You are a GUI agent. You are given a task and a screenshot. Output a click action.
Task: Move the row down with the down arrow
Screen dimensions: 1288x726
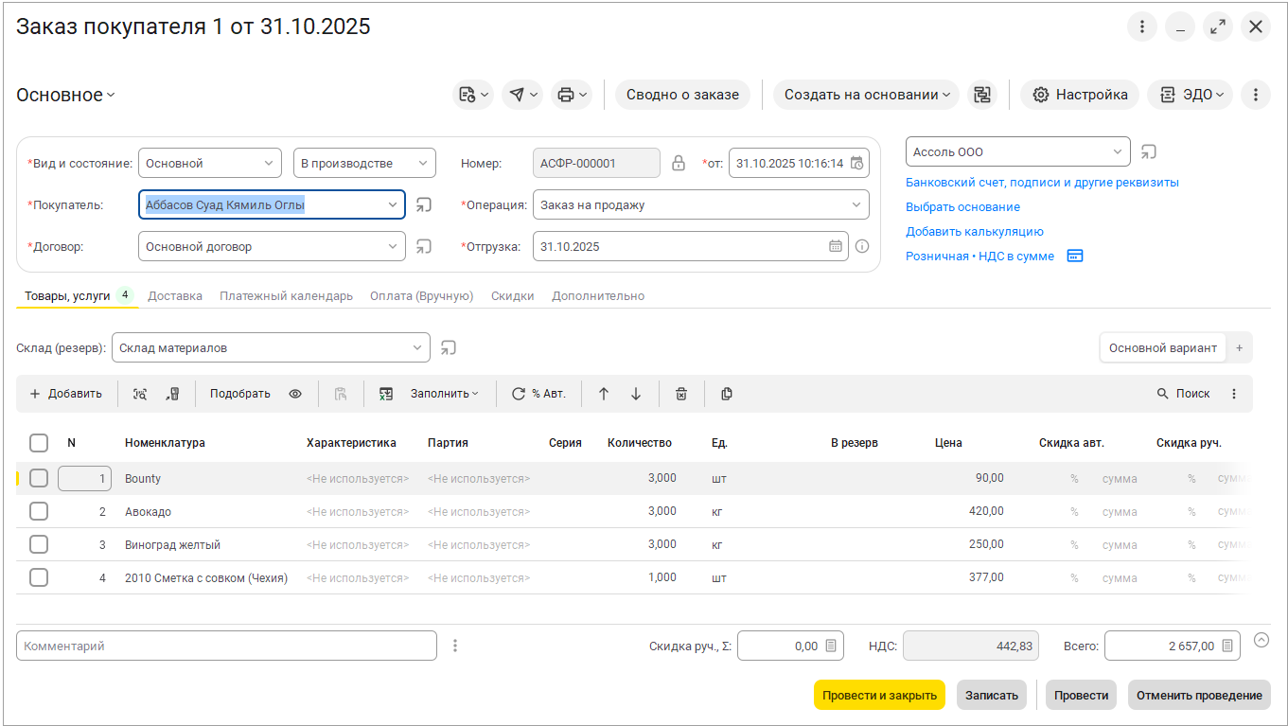636,394
